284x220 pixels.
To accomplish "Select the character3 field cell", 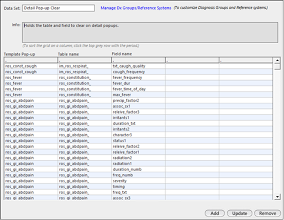I will coord(138,135).
